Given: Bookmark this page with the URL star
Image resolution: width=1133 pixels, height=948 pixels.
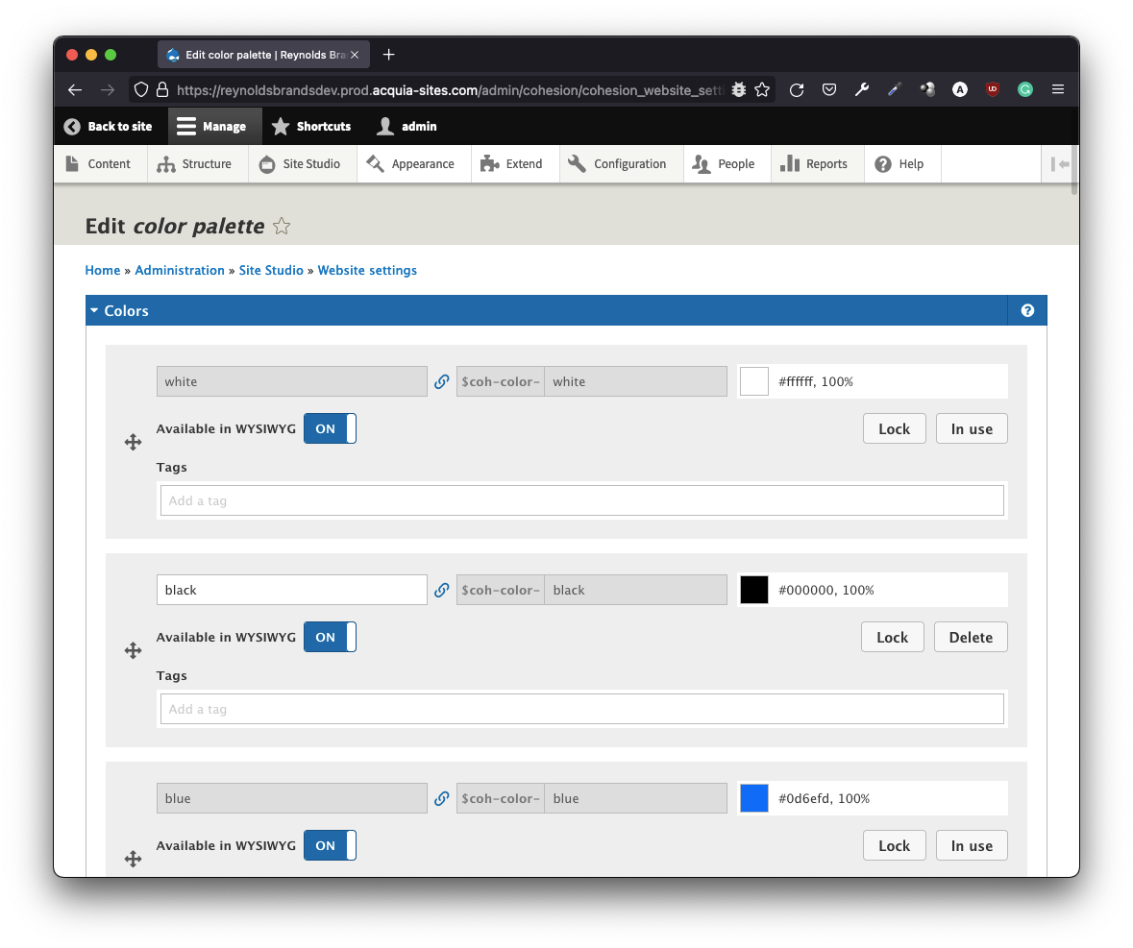Looking at the screenshot, I should pos(762,89).
